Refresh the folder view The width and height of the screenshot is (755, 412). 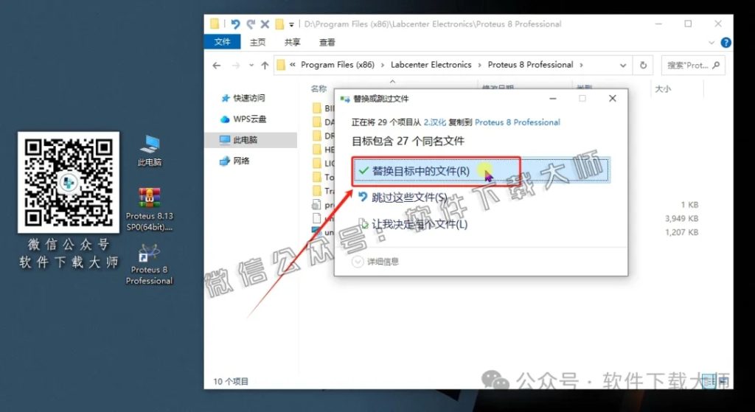(643, 66)
